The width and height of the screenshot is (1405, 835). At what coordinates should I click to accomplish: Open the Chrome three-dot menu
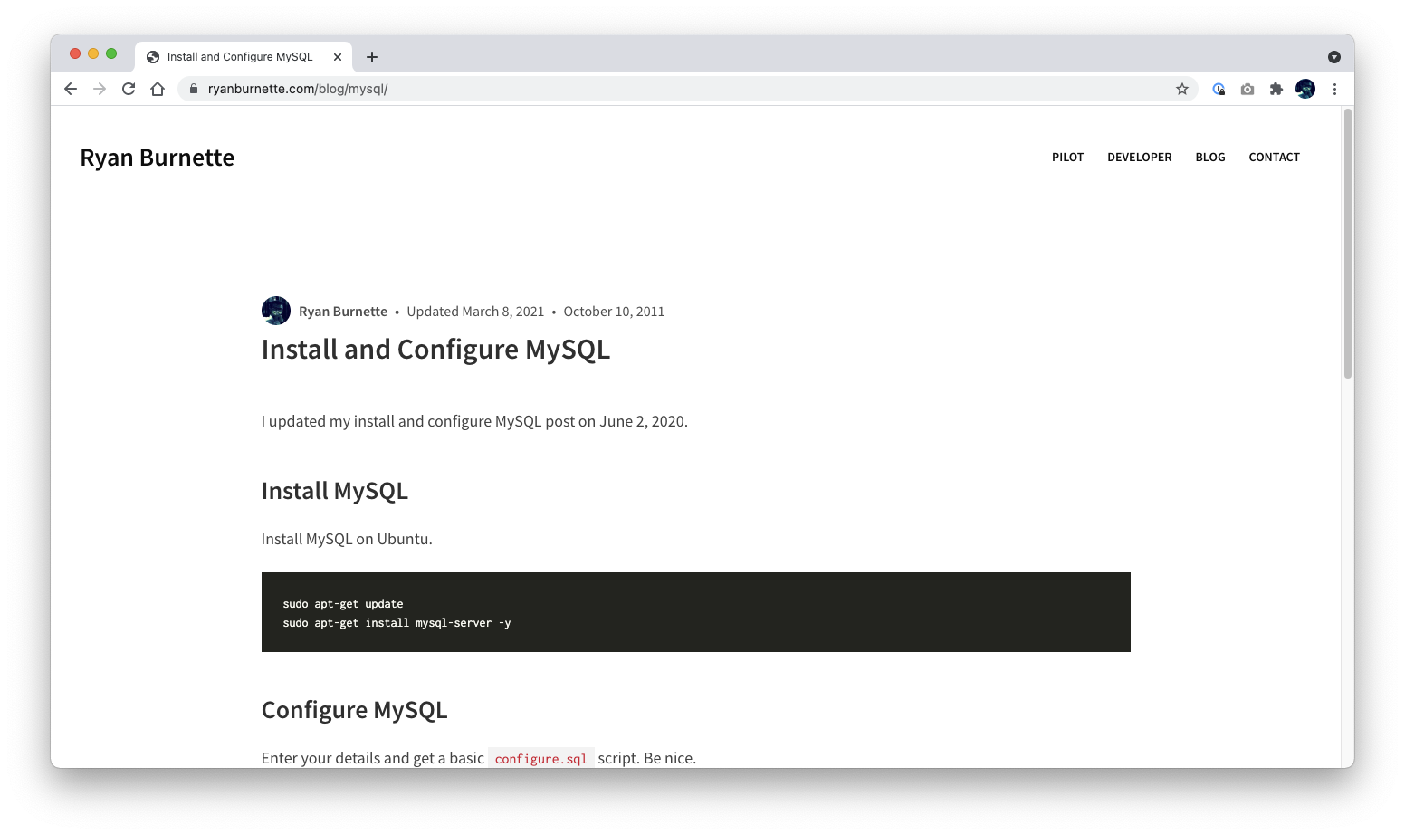[1334, 89]
